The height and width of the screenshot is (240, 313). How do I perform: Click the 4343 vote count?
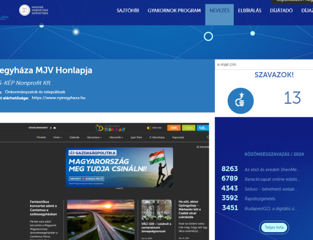point(230,188)
